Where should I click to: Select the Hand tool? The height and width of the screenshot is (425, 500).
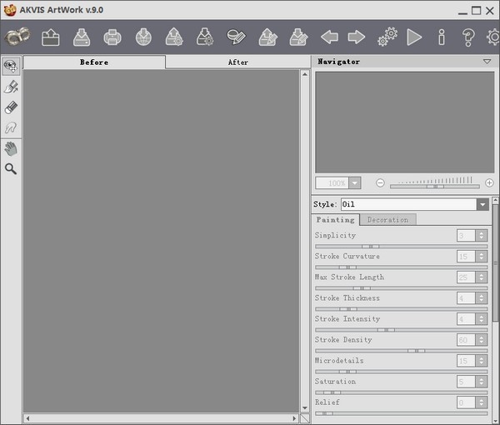pyautogui.click(x=11, y=148)
